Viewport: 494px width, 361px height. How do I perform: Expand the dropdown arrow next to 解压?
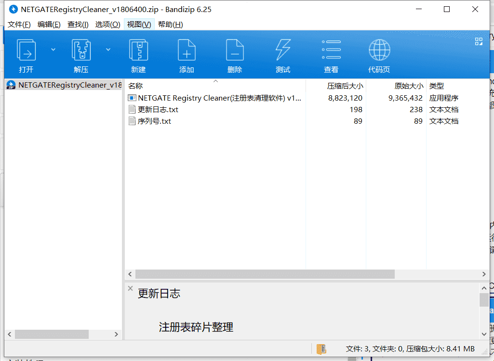(x=108, y=50)
